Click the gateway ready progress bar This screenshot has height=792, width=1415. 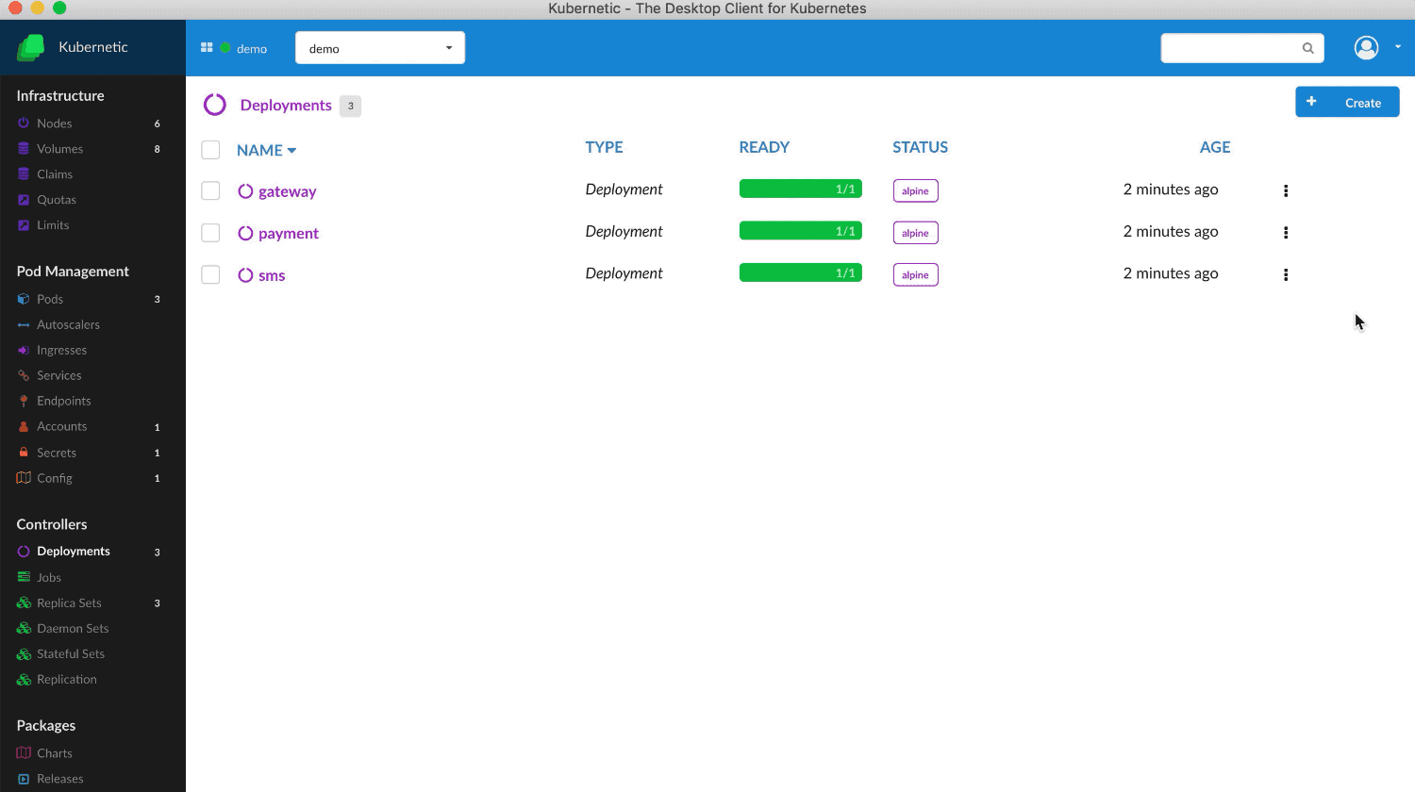pos(800,190)
